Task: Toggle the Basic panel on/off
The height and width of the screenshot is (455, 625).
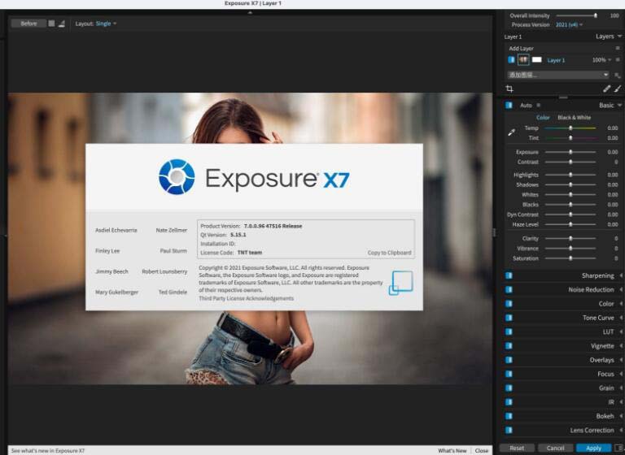Action: [509, 105]
